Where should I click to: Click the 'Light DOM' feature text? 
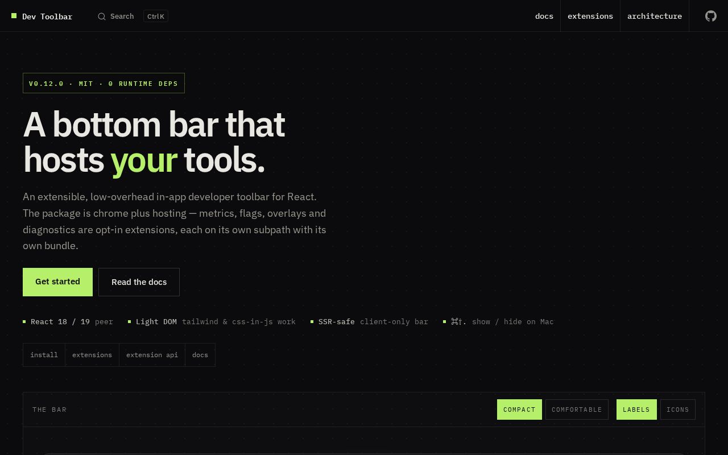coord(156,322)
